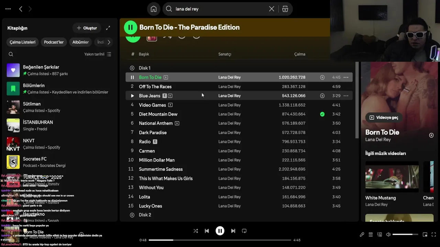Skip to next track
This screenshot has width=440, height=247.
tap(233, 231)
